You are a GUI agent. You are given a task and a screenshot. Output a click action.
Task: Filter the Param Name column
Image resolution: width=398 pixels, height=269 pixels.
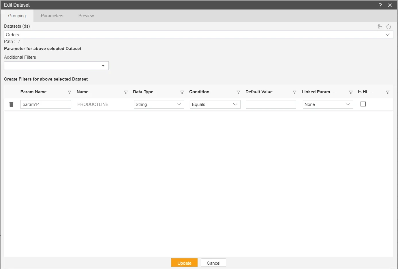[x=69, y=92]
